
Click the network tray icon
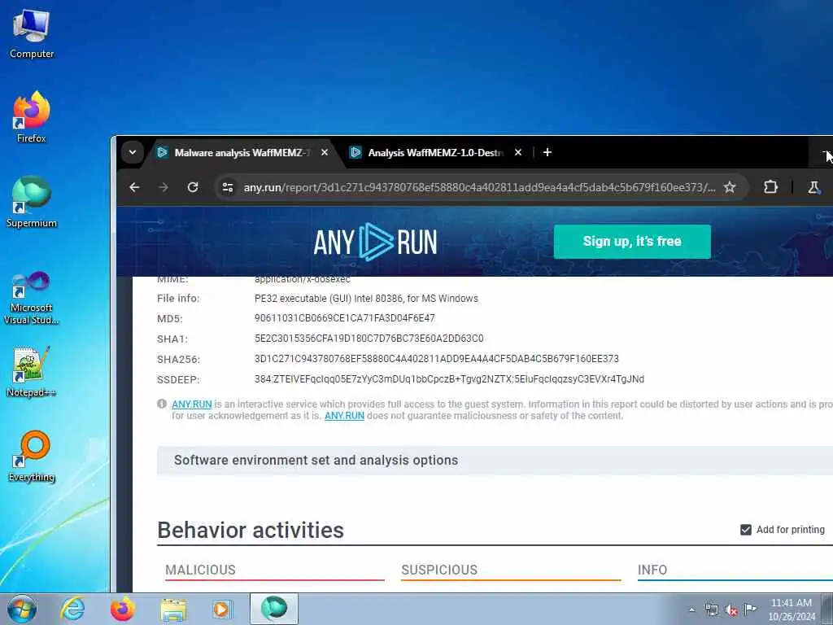point(711,610)
